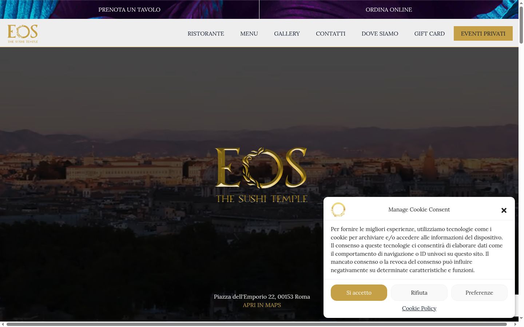The image size is (524, 327).
Task: Decline cookies with Rifiuta button
Action: [x=419, y=292]
